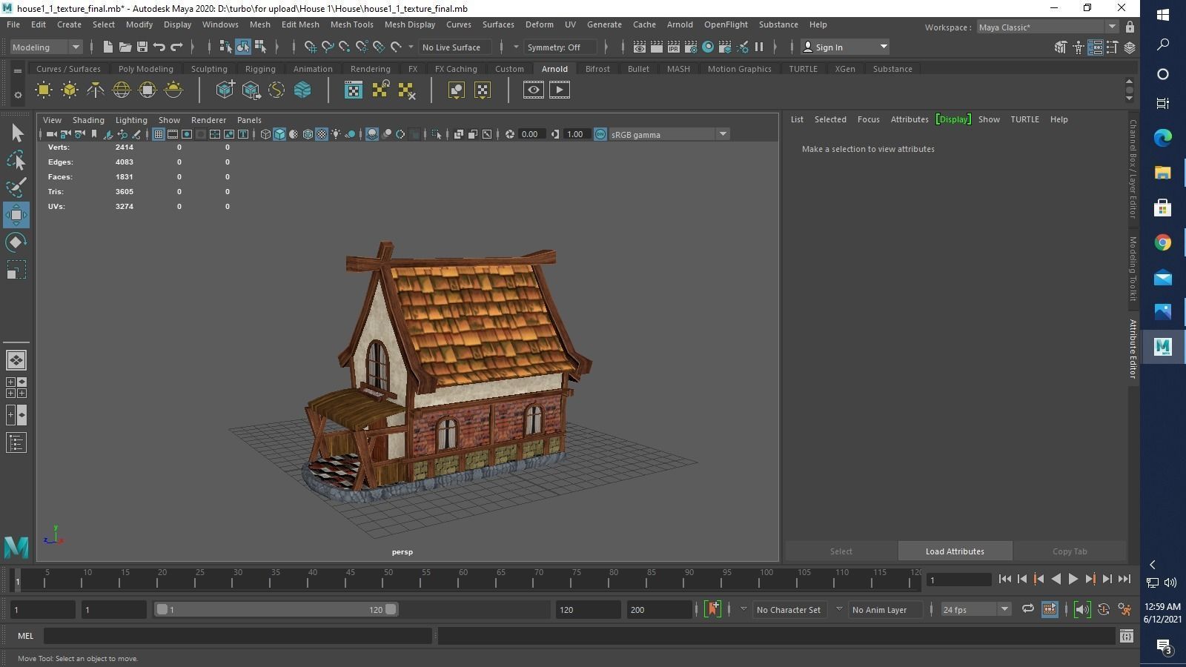Screen dimensions: 1186x667
Task: Create an Arnold curve collector
Action: [276, 90]
